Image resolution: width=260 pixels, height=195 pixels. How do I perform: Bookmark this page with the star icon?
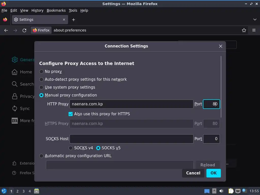tap(244, 30)
